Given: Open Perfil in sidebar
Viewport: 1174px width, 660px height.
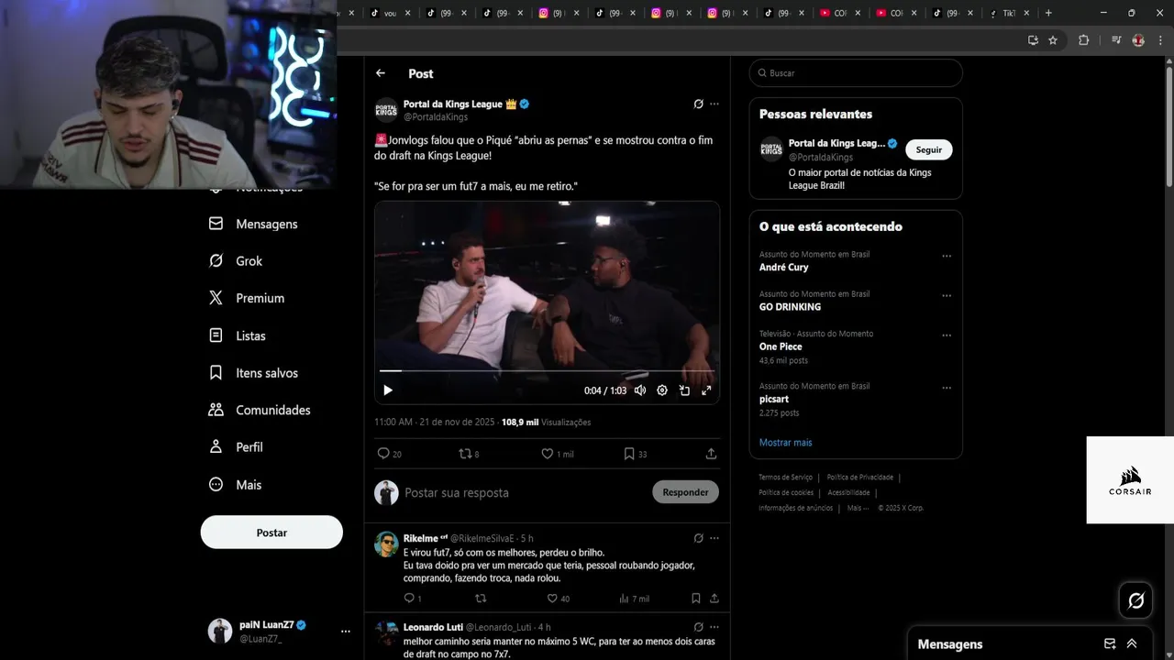Looking at the screenshot, I should pyautogui.click(x=236, y=447).
